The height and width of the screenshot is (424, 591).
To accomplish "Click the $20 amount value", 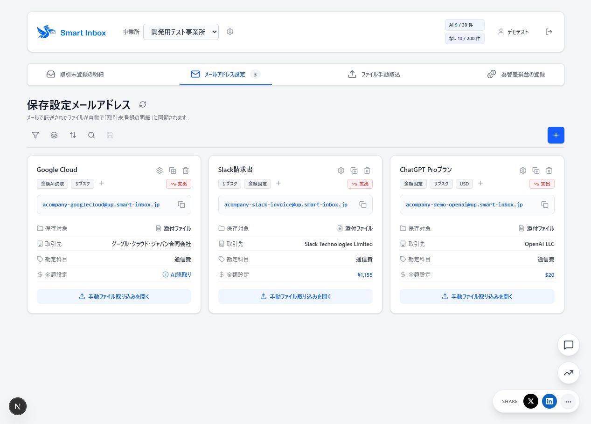I will pyautogui.click(x=549, y=274).
